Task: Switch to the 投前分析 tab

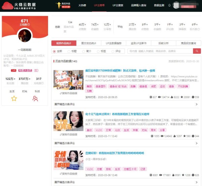Action: coord(164,43)
